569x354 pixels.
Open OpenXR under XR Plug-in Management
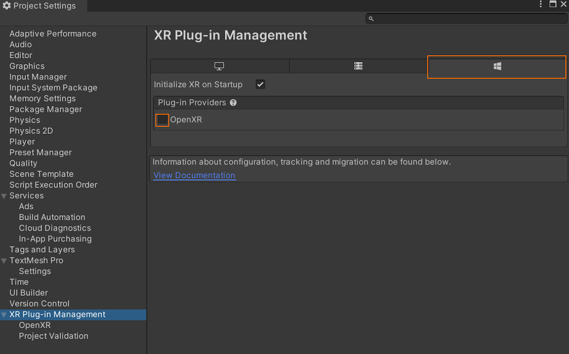point(35,325)
